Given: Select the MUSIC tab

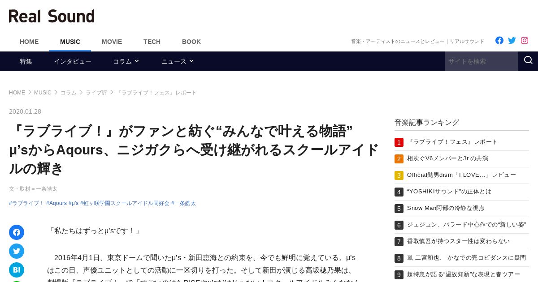Looking at the screenshot, I should [x=70, y=42].
